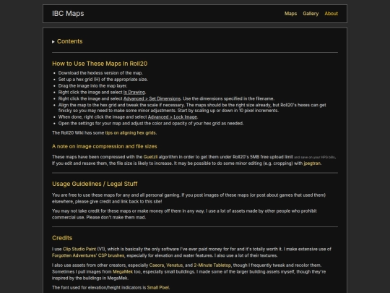Click the small 'and save on your HPG bills' text
The image size is (390, 293).
point(314,158)
